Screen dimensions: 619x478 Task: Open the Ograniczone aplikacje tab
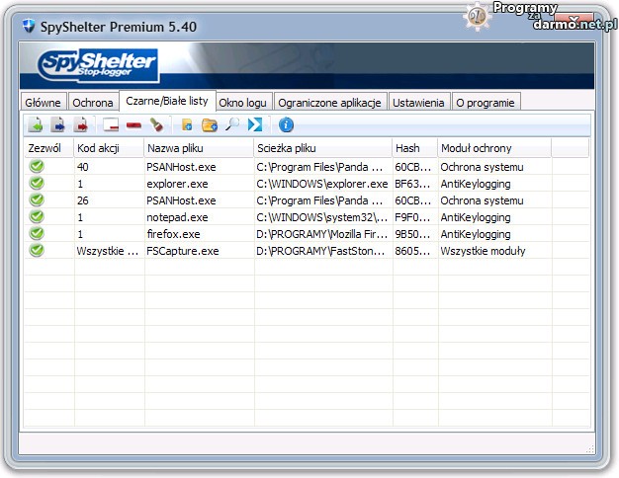(x=329, y=103)
